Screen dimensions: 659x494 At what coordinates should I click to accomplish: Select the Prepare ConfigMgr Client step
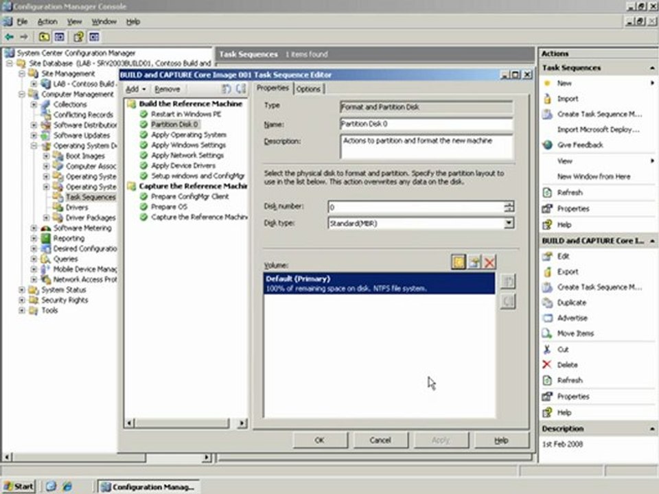[x=190, y=196]
